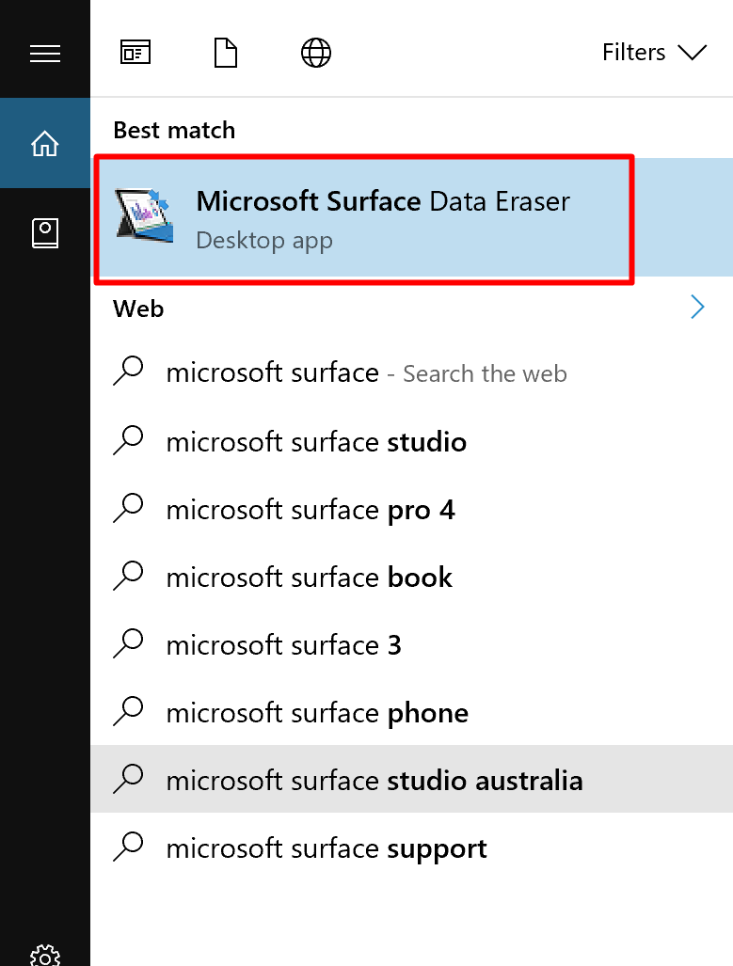
Task: Search for microsoft surface phone
Action: click(317, 712)
